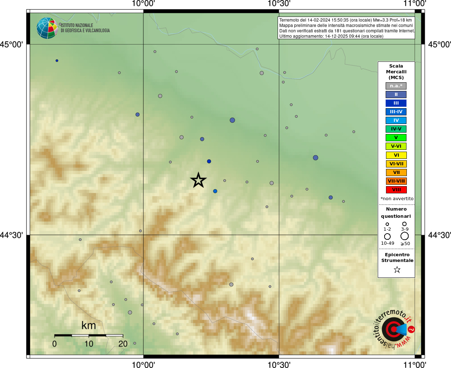Click the Numero questionari legend heading
The width and height of the screenshot is (451, 368).
(396, 213)
